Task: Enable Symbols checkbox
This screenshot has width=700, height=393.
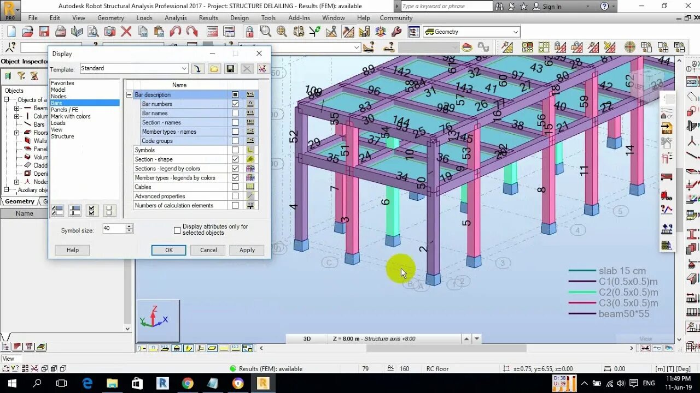Action: (235, 150)
